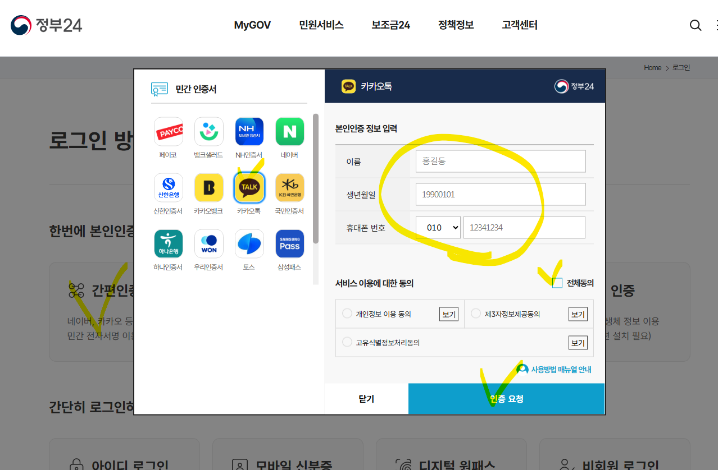Click the 정부24 logo in the dialog header

574,86
